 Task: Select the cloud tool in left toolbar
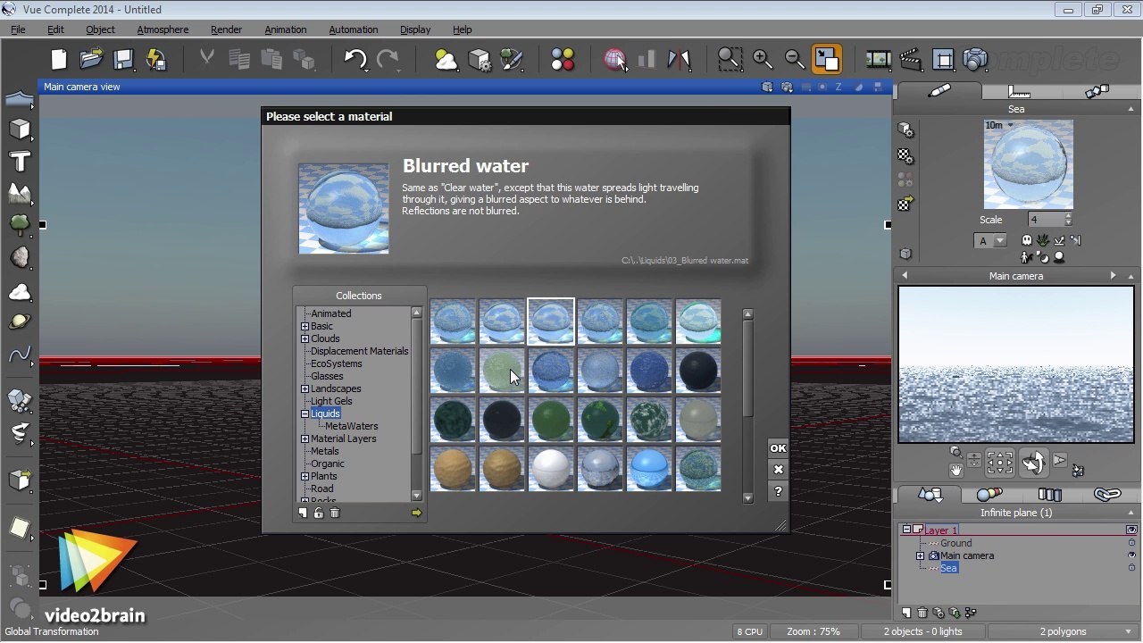[20, 291]
